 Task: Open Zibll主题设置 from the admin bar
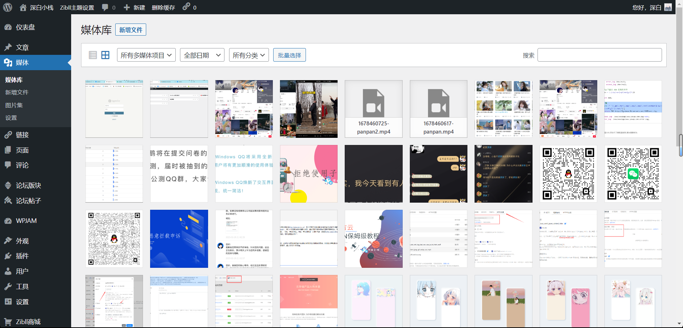coord(77,7)
